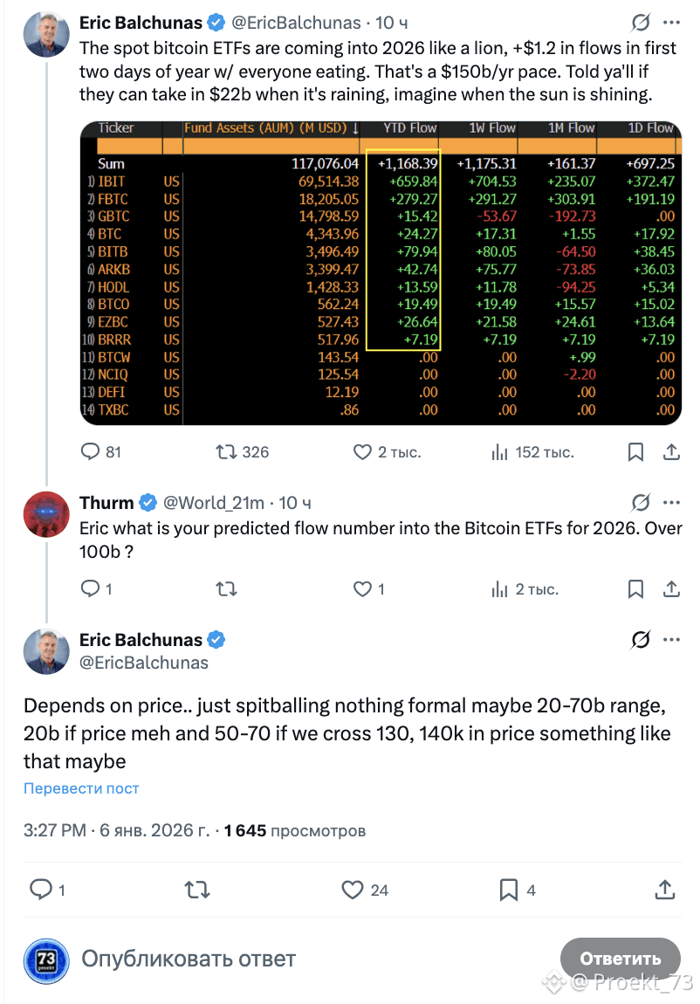Like Thurm's reply

(362, 589)
